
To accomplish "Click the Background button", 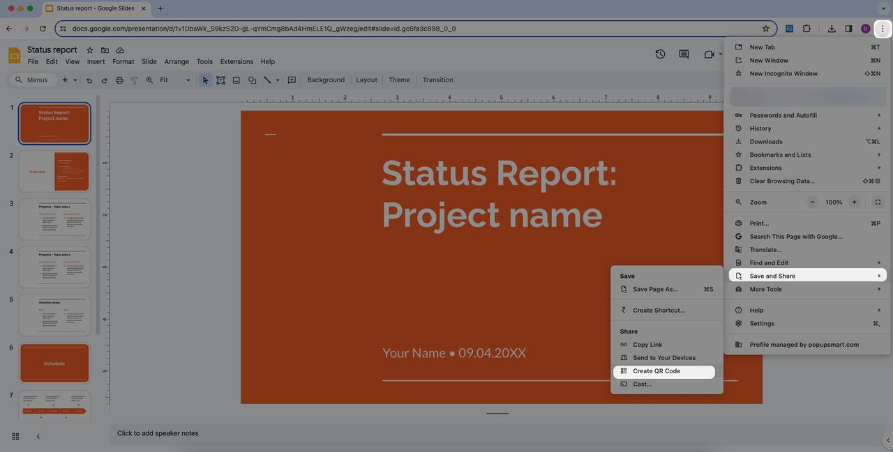I will click(326, 80).
